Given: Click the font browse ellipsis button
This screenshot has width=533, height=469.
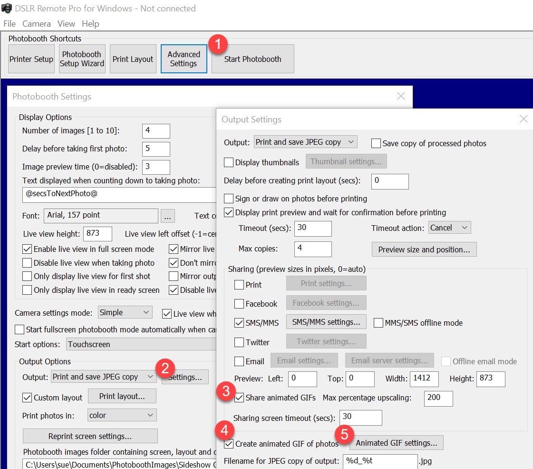Looking at the screenshot, I should tap(167, 216).
